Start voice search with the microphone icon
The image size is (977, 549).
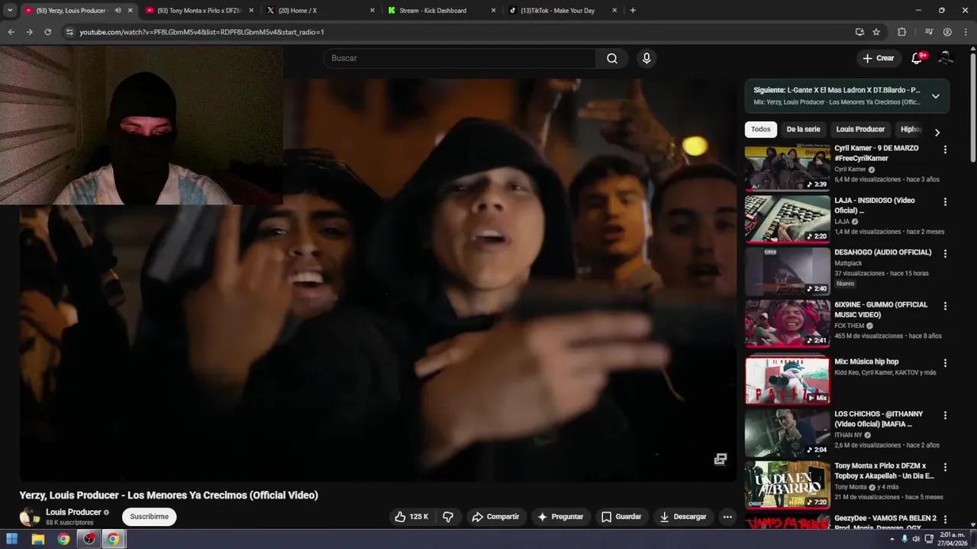[646, 58]
